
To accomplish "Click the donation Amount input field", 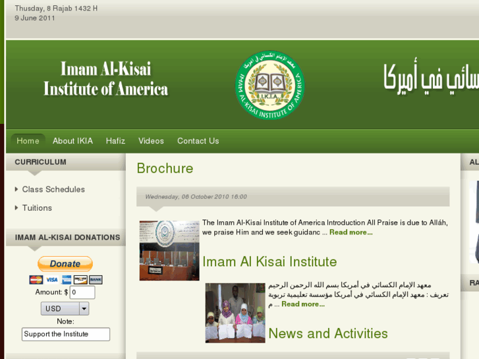I will [x=82, y=292].
